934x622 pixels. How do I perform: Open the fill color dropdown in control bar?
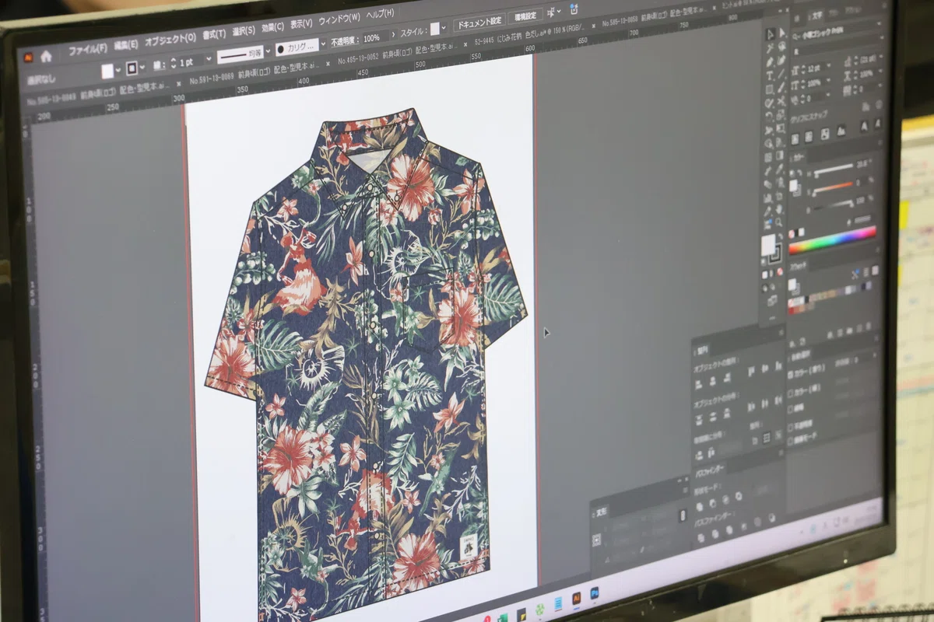tap(119, 70)
